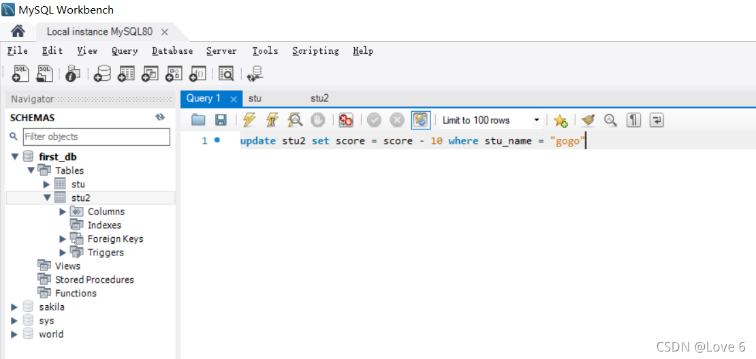The height and width of the screenshot is (359, 756).
Task: Run Explain plan with the magnifier-lightning icon
Action: tap(295, 120)
